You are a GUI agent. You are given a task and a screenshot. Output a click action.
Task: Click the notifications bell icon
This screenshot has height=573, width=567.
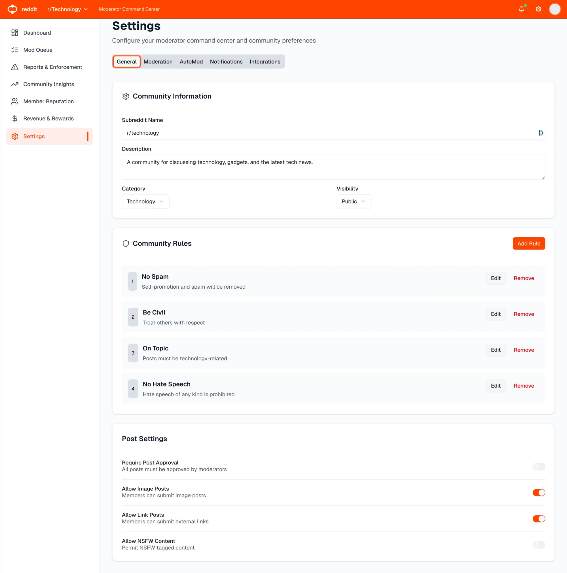click(x=521, y=9)
